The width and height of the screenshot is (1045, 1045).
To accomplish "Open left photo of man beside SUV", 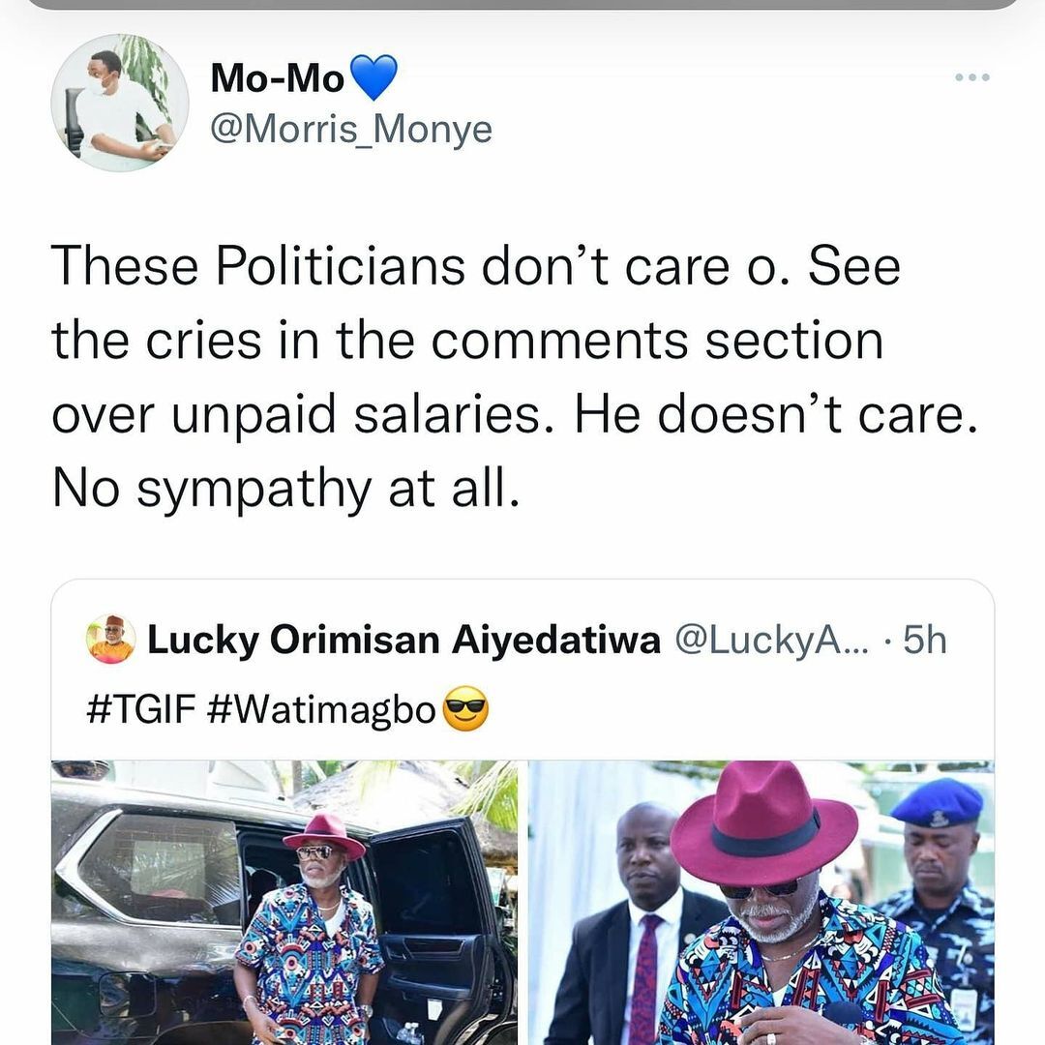I will click(283, 902).
